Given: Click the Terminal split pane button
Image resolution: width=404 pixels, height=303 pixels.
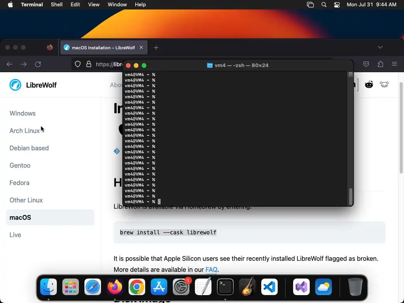Looking at the screenshot, I should pyautogui.click(x=350, y=74).
